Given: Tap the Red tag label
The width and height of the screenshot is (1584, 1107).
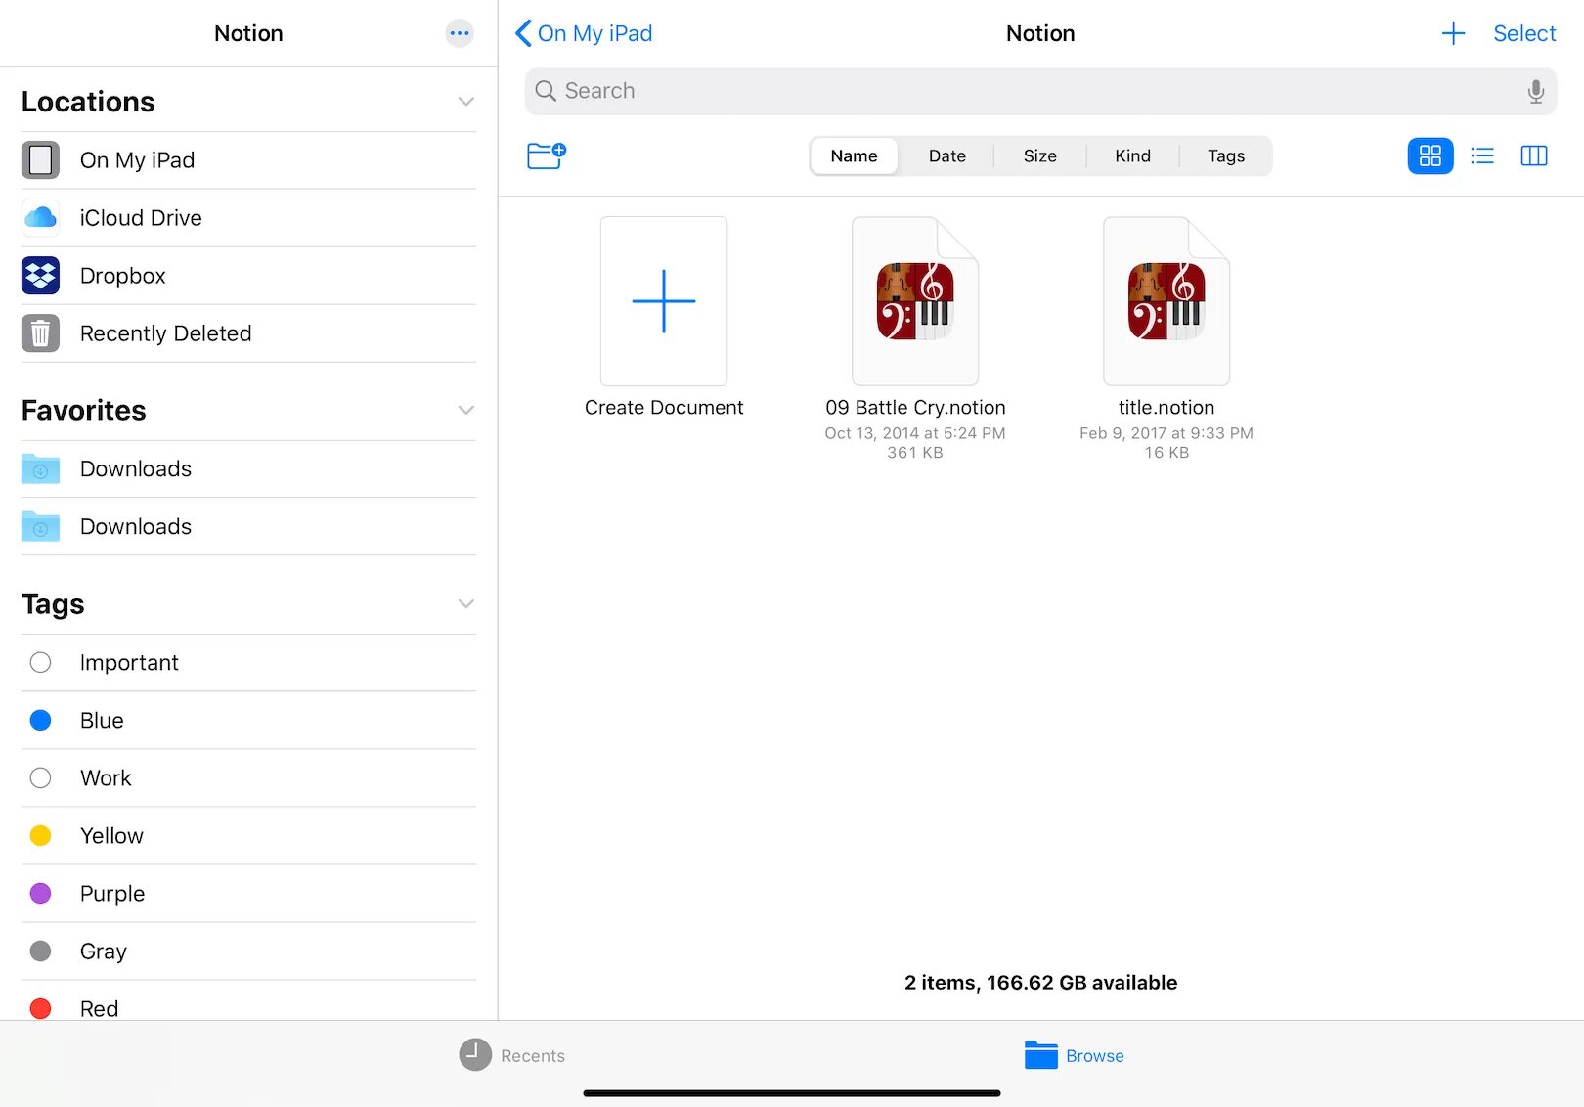Looking at the screenshot, I should 99,1008.
